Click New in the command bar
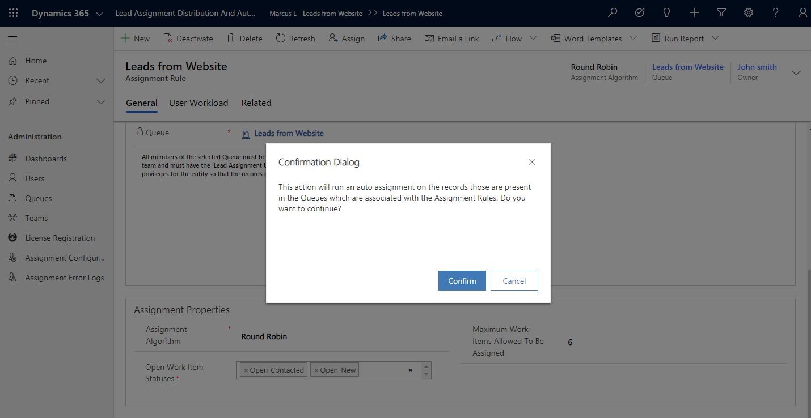Image resolution: width=811 pixels, height=418 pixels. coord(135,39)
